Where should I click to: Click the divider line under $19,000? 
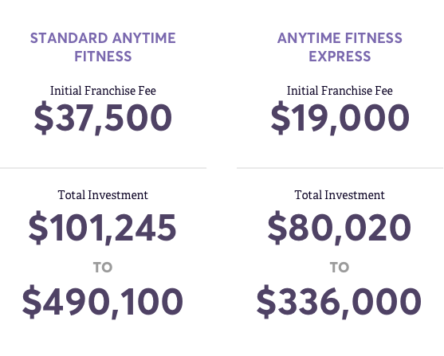(x=340, y=168)
